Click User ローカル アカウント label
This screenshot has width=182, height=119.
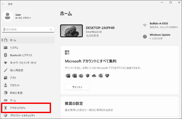click(23, 16)
